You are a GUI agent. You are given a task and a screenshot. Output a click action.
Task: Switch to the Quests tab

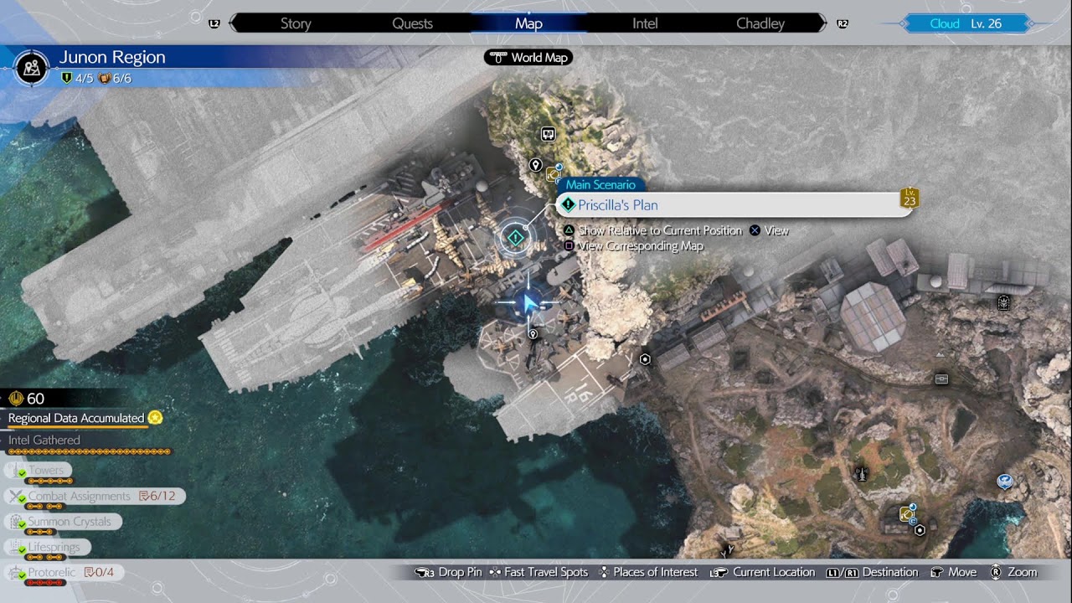[x=413, y=23]
